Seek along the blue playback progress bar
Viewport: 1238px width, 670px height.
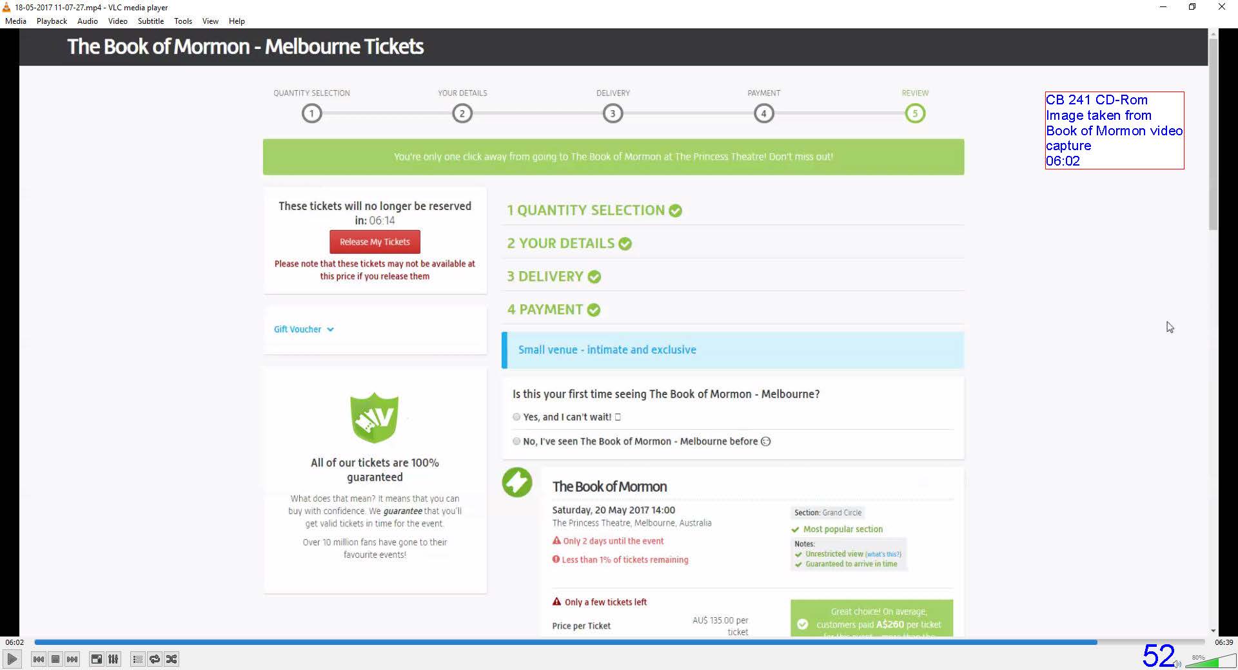tap(619, 642)
